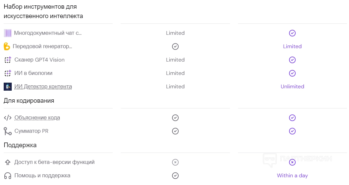Select the 'Сканер GPT4 Vision' label

point(40,60)
